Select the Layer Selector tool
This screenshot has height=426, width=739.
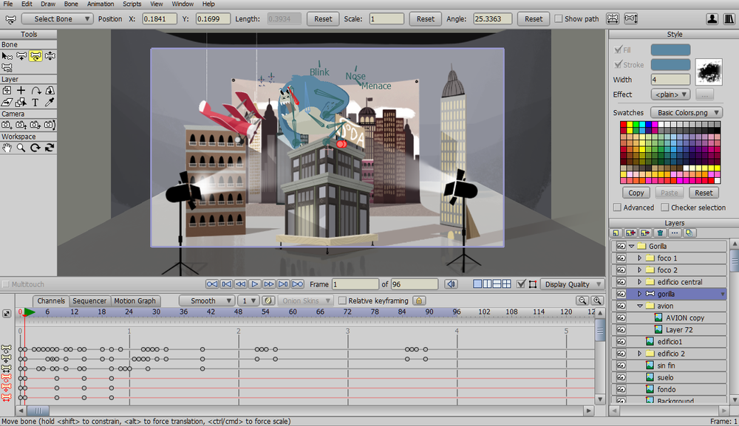tap(21, 102)
